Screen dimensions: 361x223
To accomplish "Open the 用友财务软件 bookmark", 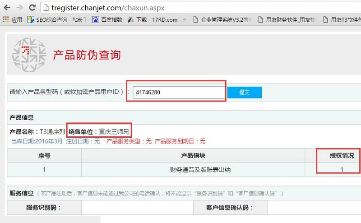I will (287, 20).
